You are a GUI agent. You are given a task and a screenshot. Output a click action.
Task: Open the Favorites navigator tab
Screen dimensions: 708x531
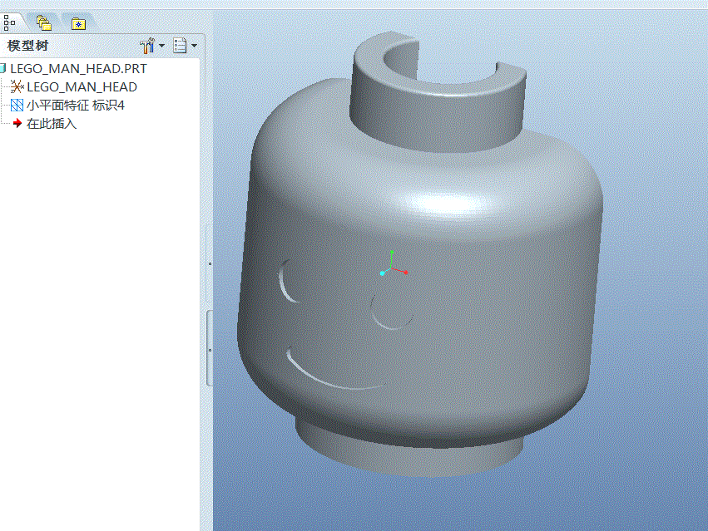pos(78,23)
